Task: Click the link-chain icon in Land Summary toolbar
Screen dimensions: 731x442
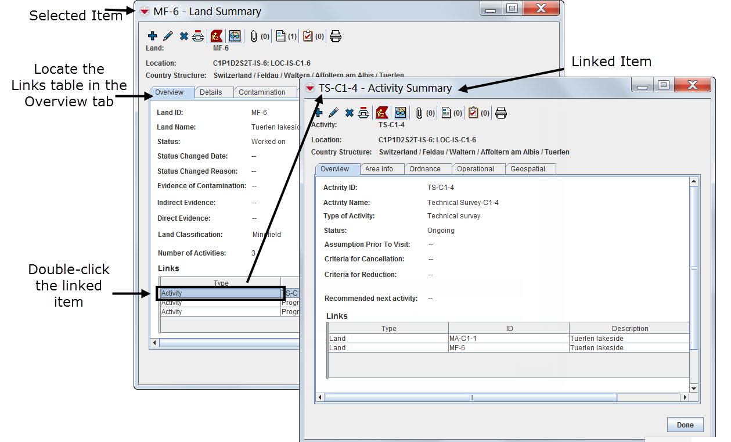Action: point(198,36)
